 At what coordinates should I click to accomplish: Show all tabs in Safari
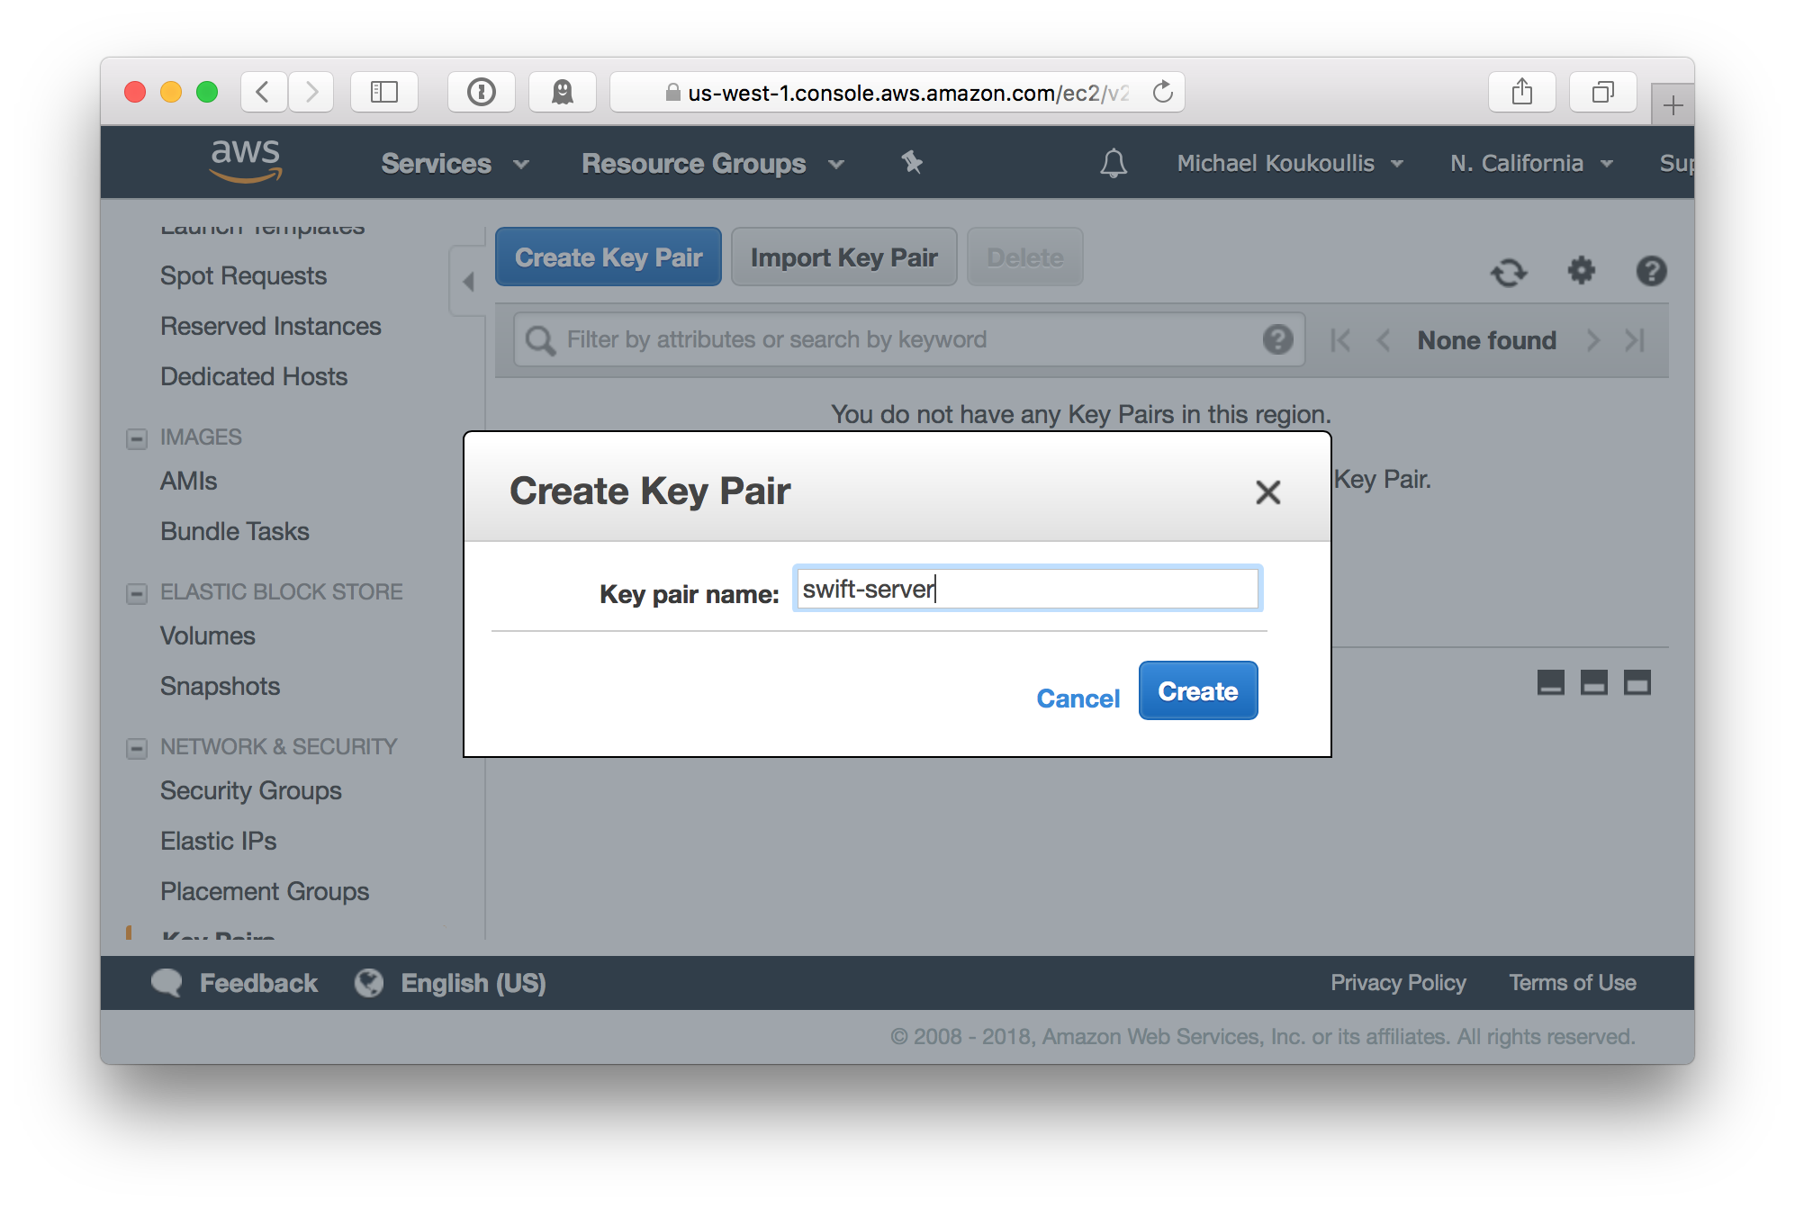pyautogui.click(x=1603, y=92)
